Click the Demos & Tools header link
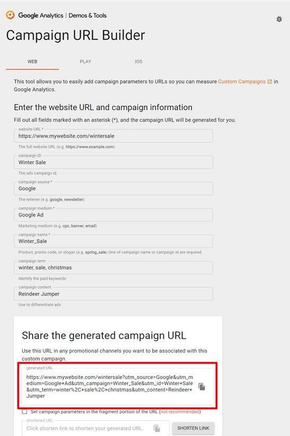This screenshot has width=290, height=436. coord(87,15)
